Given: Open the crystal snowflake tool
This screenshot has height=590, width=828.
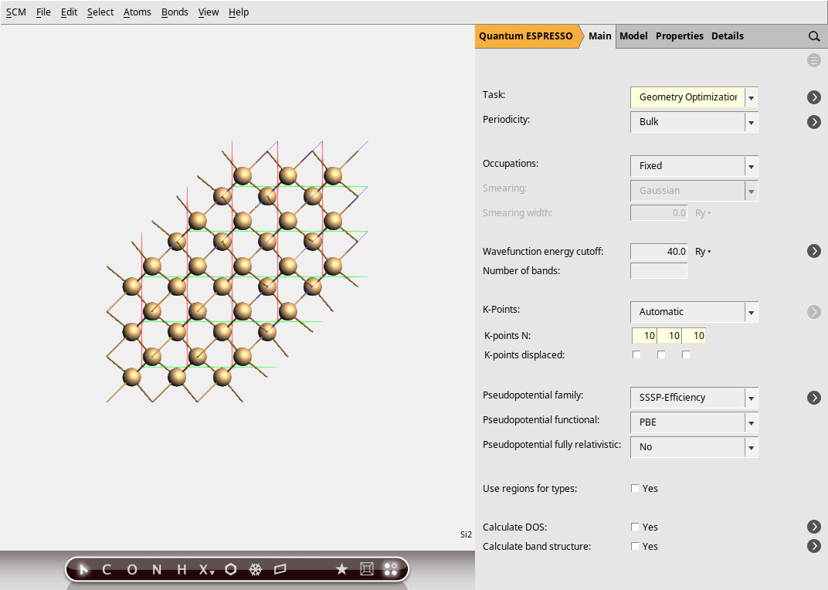Looking at the screenshot, I should [x=256, y=569].
